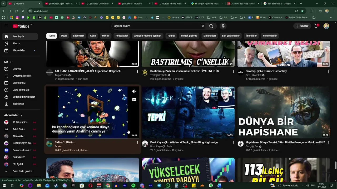Open Dünya Bir Hapishane thumbnail
The height and width of the screenshot is (189, 337).
point(284,112)
